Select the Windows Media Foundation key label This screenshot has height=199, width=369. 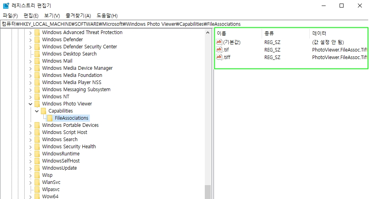pos(72,75)
